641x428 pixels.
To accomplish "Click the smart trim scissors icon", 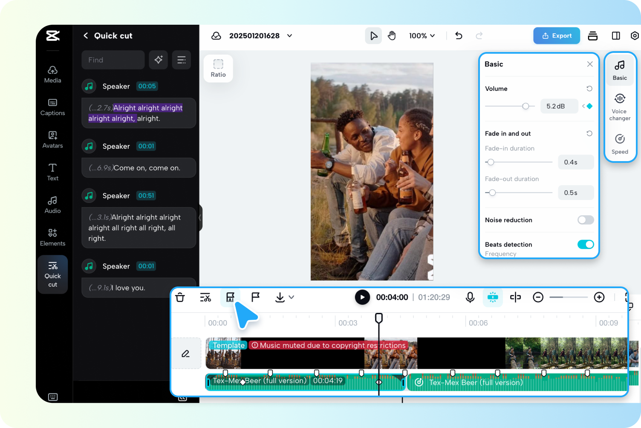I will (x=205, y=297).
